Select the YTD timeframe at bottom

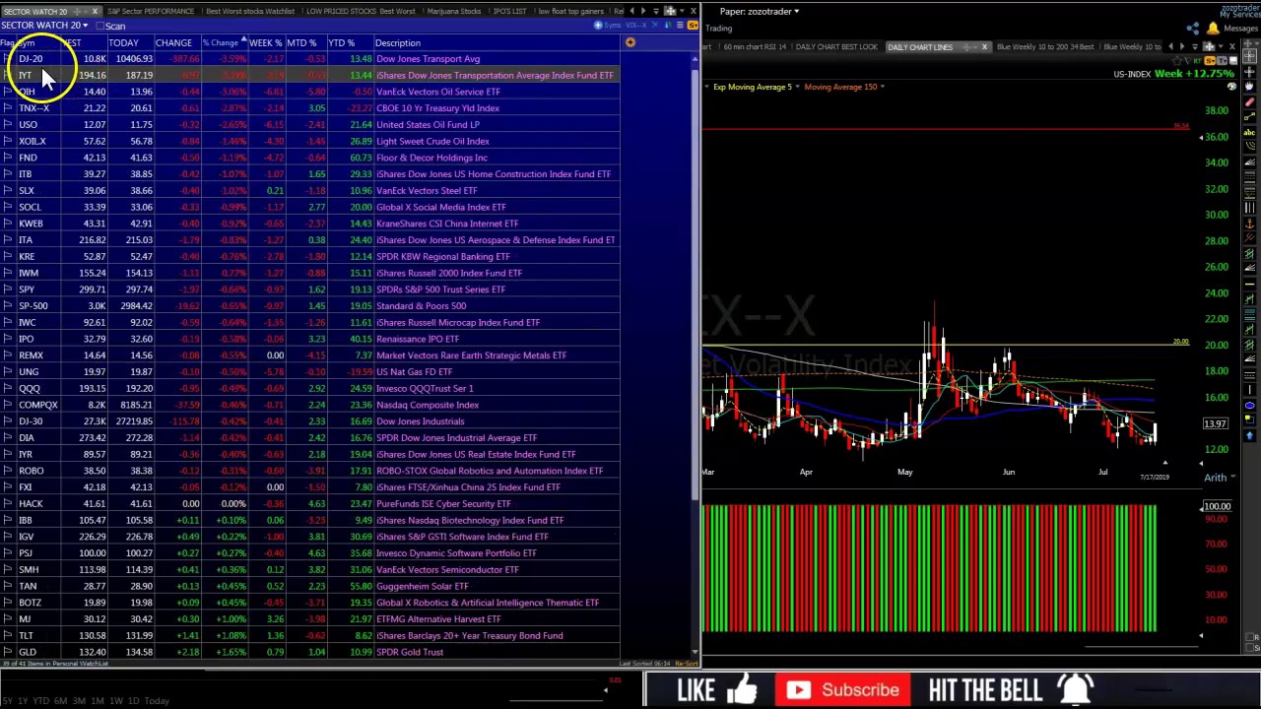40,700
